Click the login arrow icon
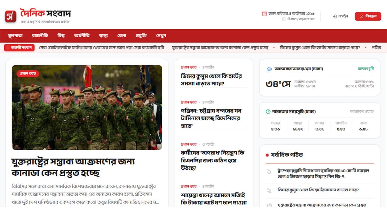Viewport: 387px width, 218px height. [335, 16]
